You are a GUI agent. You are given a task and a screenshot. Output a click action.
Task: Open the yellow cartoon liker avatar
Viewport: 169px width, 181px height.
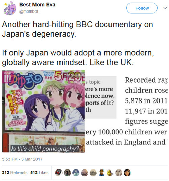pos(110,173)
